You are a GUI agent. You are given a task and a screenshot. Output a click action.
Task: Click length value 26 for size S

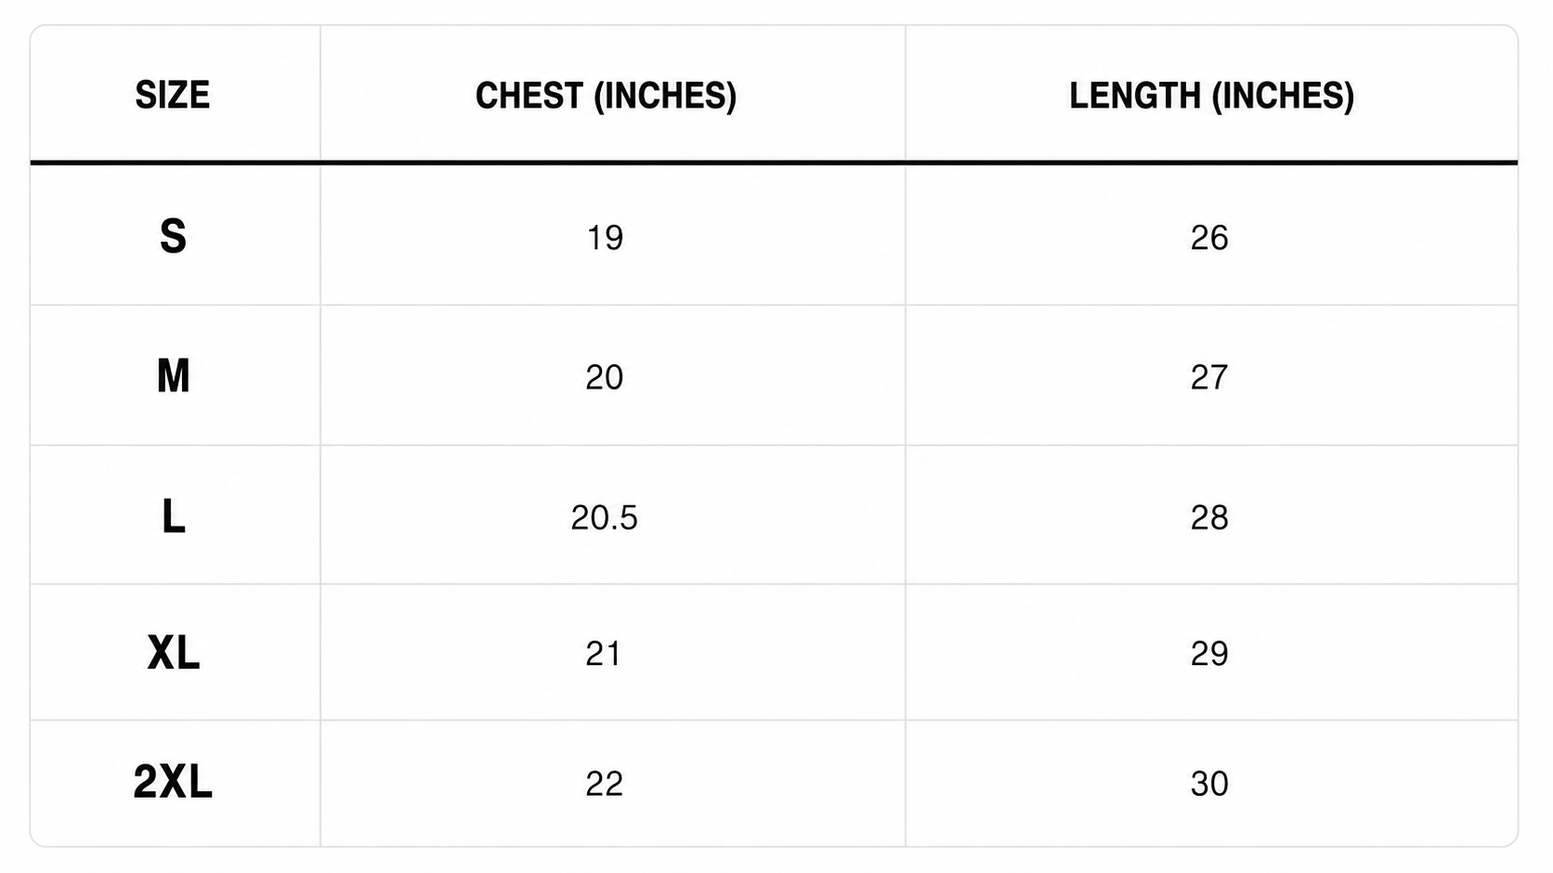(1209, 238)
